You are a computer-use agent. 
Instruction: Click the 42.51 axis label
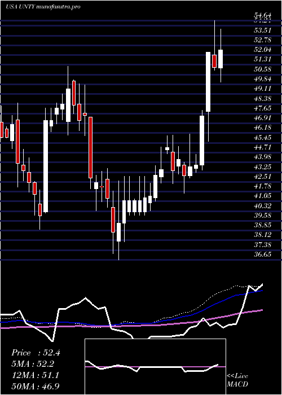point(263,176)
